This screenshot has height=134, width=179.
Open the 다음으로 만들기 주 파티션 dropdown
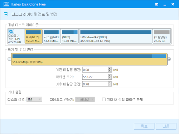[85, 99]
